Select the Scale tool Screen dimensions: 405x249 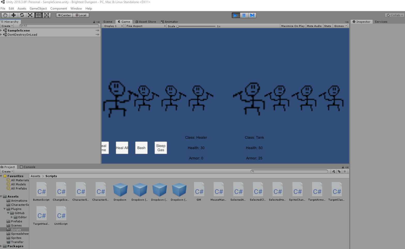(30, 15)
